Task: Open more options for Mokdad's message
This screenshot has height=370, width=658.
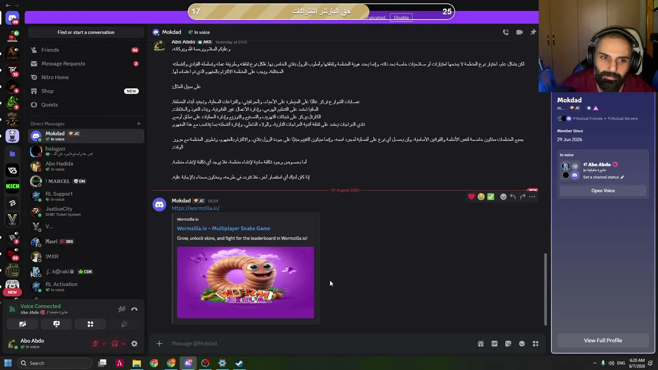Action: (533, 196)
